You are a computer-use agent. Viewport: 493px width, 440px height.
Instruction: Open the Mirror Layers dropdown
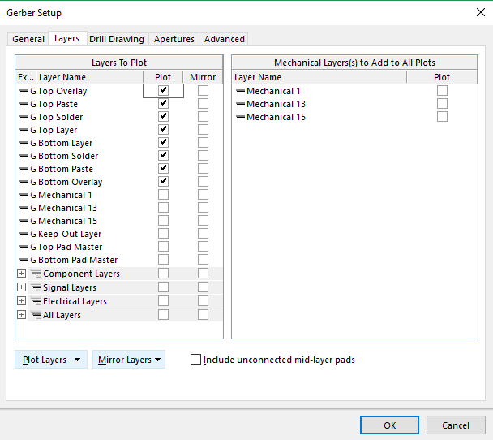click(x=129, y=360)
